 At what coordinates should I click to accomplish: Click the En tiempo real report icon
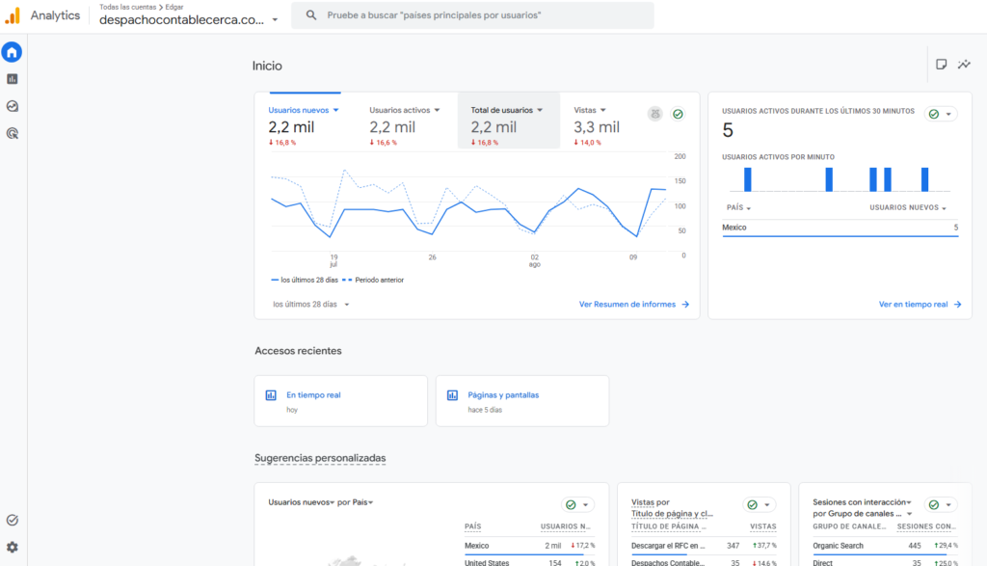[x=271, y=395]
